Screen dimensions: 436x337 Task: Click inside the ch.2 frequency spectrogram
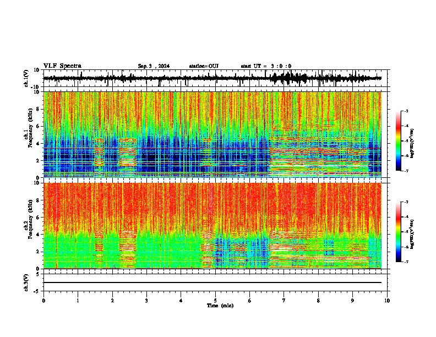tap(212, 226)
